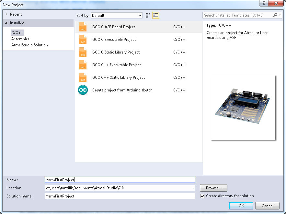
Task: Click C/C++ type of ASF Board row
Action: point(179,27)
